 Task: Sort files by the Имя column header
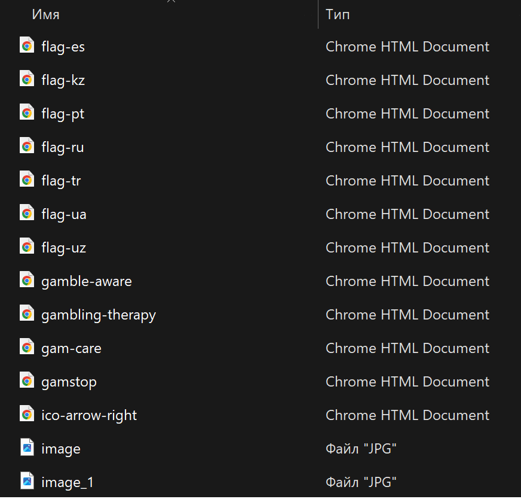tap(45, 14)
